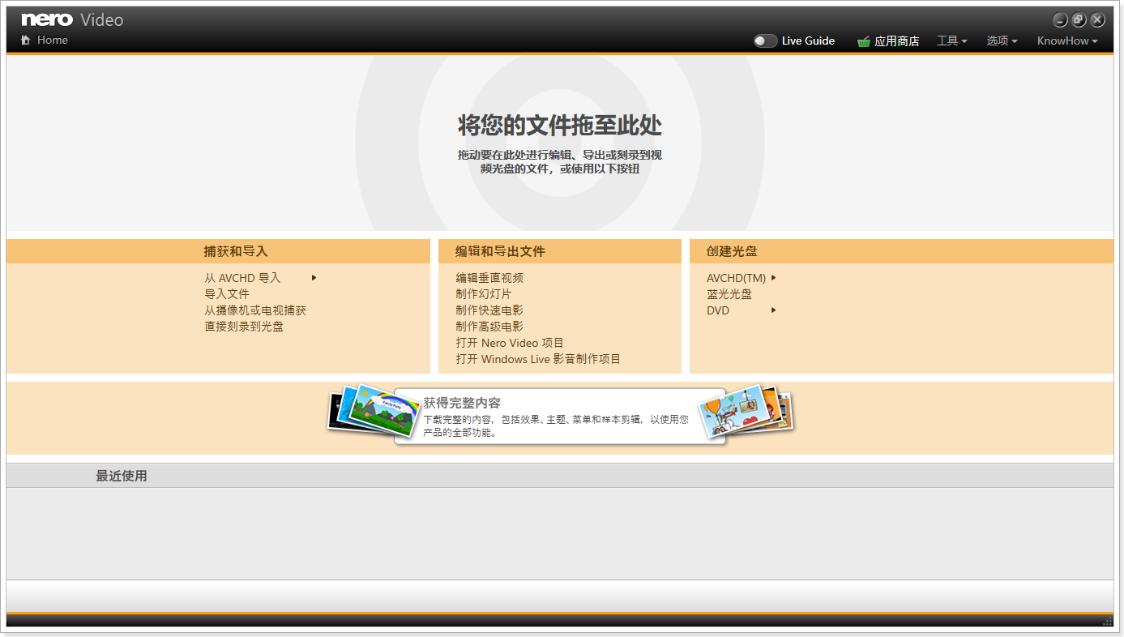Click 制作快速电影
The height and width of the screenshot is (637, 1124).
pos(489,310)
